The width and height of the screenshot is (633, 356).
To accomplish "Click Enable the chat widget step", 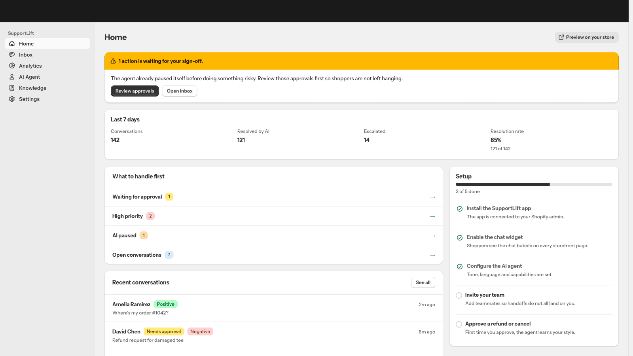I will [x=534, y=241].
